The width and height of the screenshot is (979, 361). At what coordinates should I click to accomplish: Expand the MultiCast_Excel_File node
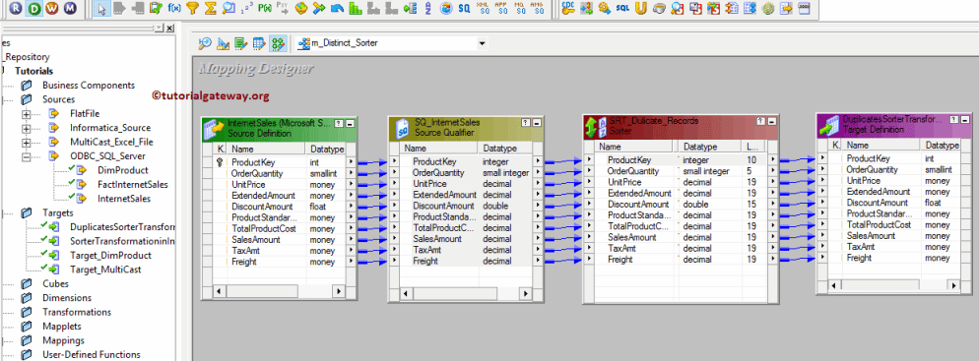click(x=27, y=143)
